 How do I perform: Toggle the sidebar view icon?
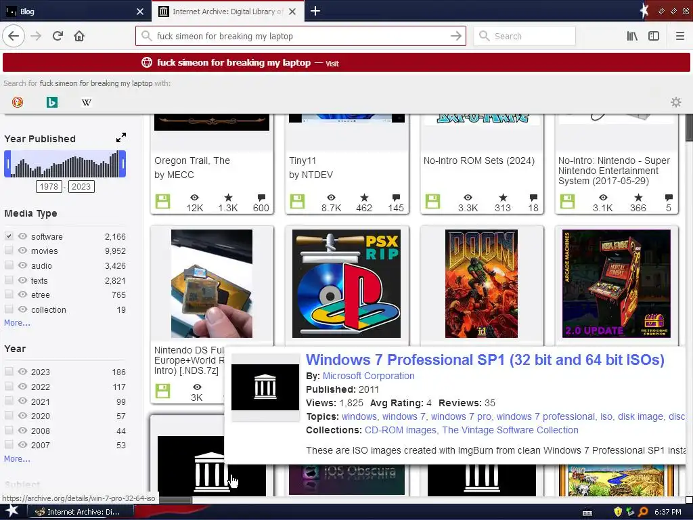coord(654,36)
